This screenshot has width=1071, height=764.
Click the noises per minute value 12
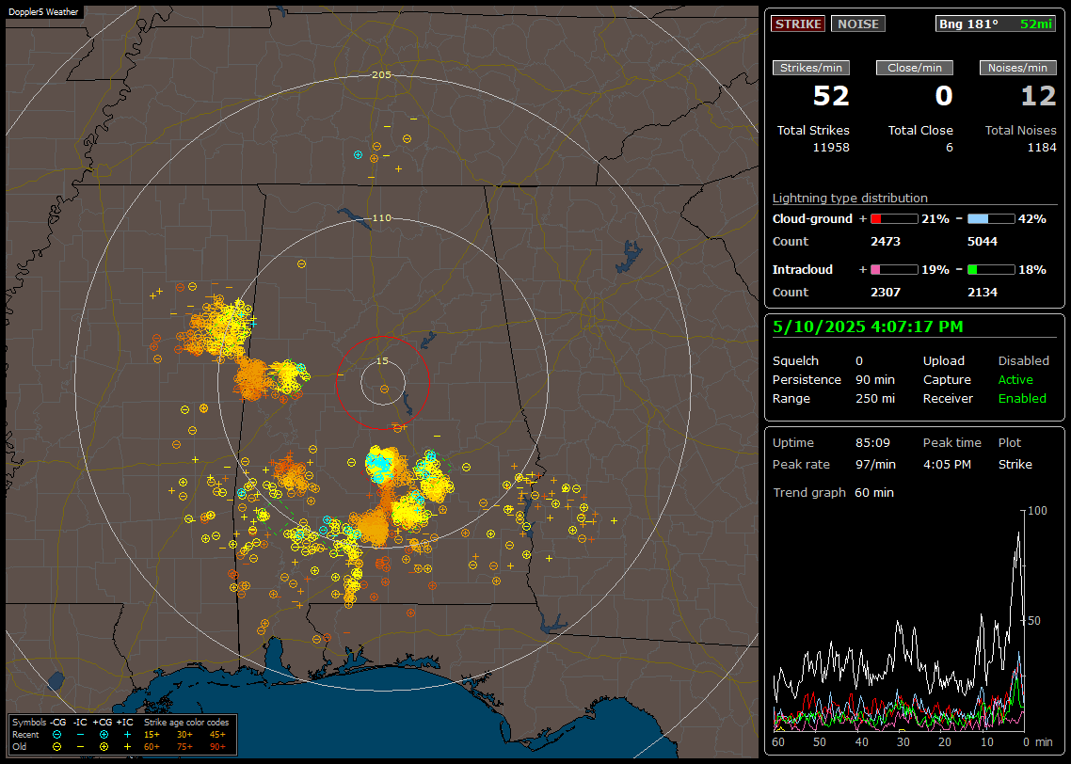(x=1038, y=96)
